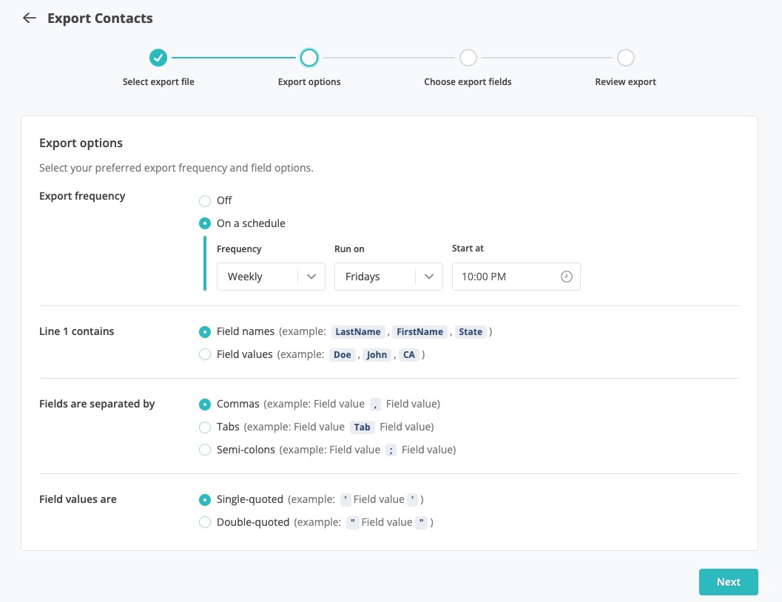Click the Doe example tag
Screen dimensions: 782x602
(x=342, y=354)
